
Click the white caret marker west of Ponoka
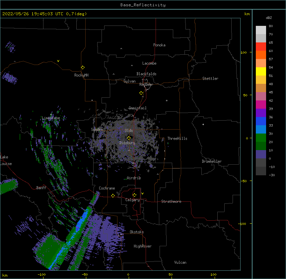coord(121,49)
